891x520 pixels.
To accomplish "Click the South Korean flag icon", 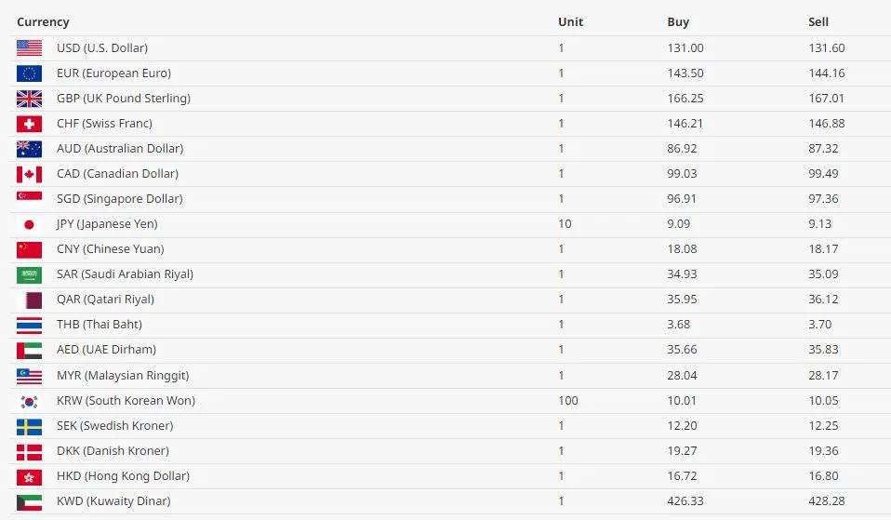I will coord(29,401).
